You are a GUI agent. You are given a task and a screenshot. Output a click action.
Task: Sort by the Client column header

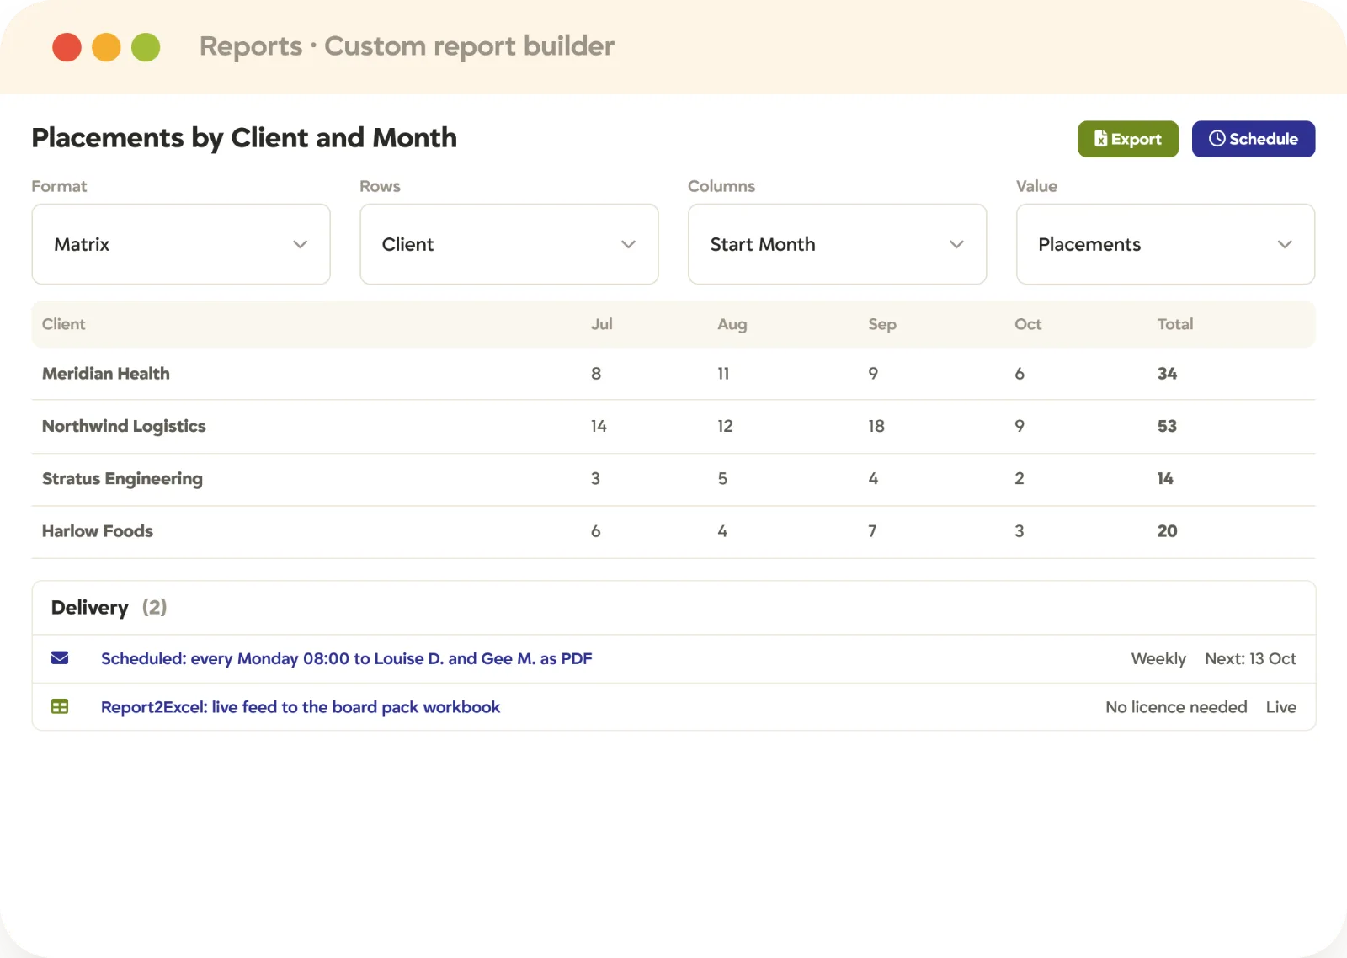point(64,324)
